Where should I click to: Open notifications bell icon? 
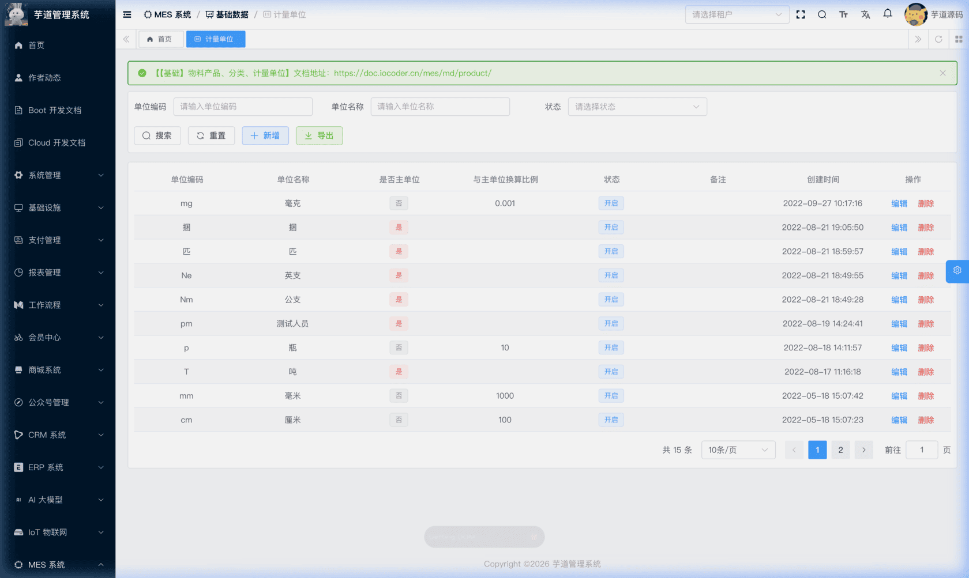pos(888,14)
